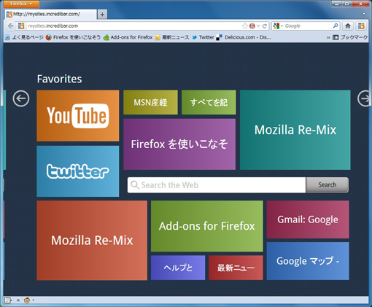Open the dark red 最新ニュー tile

236,268
